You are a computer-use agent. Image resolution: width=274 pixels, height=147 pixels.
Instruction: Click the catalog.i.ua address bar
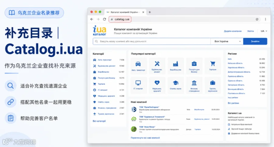tap(120, 19)
